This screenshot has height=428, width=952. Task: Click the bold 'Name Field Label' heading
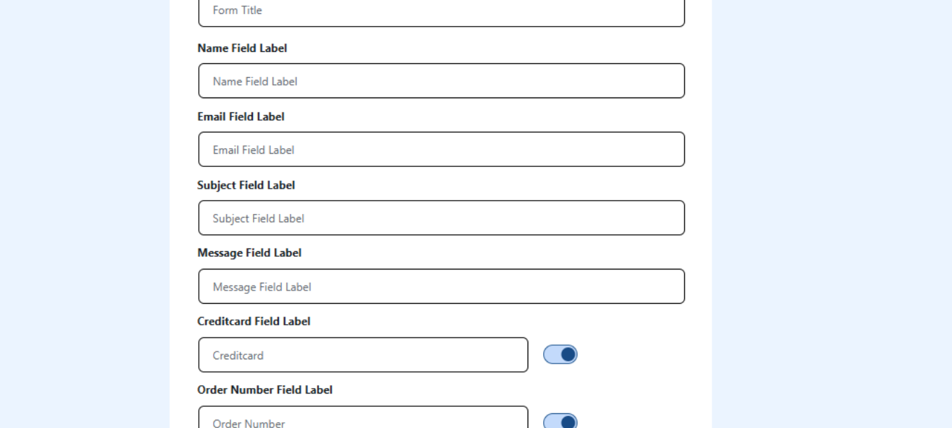(x=242, y=48)
